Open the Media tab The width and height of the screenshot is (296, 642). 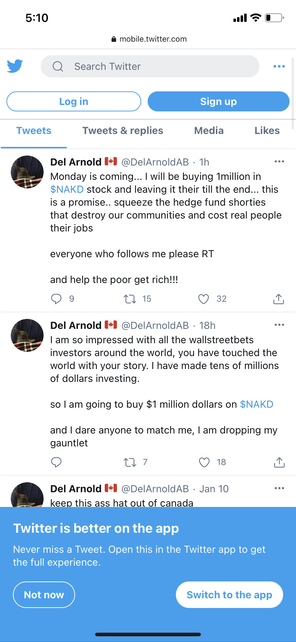[x=209, y=131]
